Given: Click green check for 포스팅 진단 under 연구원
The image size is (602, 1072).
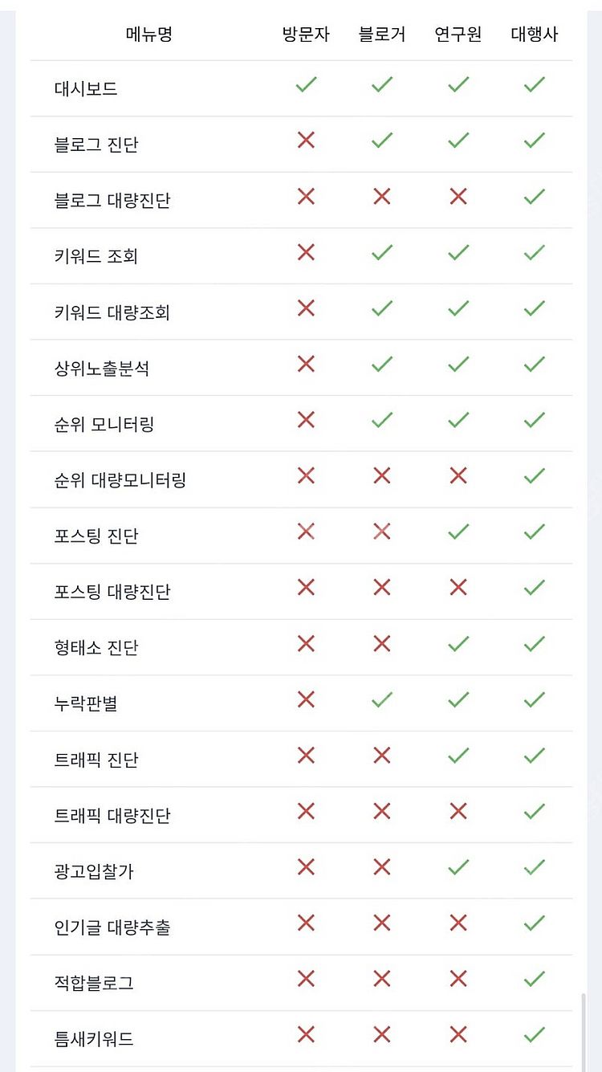Looking at the screenshot, I should 458,532.
